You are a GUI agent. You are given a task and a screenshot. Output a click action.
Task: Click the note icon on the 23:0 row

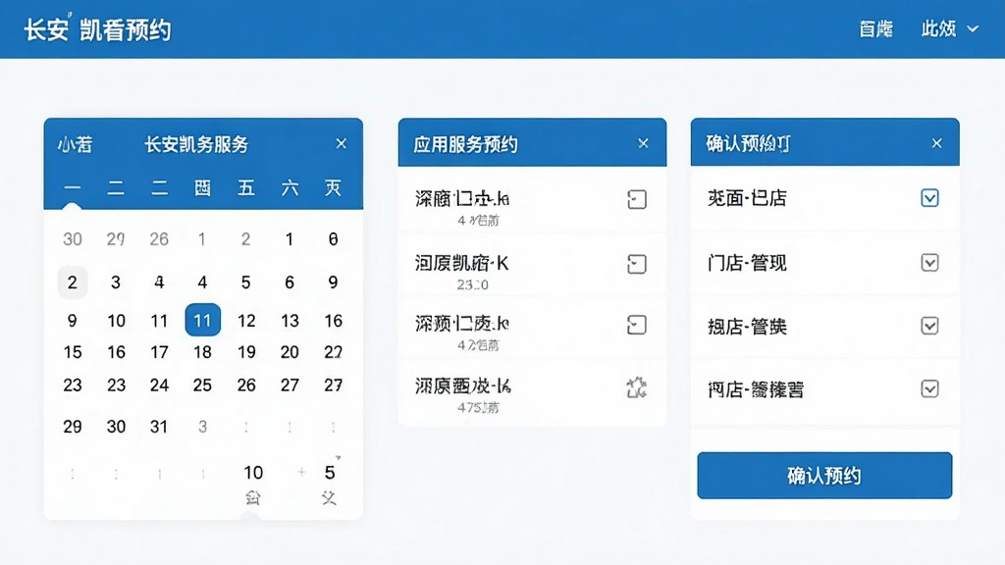[636, 264]
